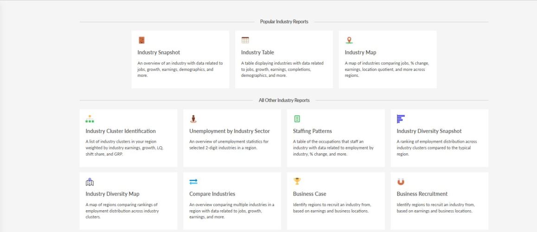The image size is (537, 232).
Task: Click the Industry Diversity Map folded map icon
Action: 89,182
